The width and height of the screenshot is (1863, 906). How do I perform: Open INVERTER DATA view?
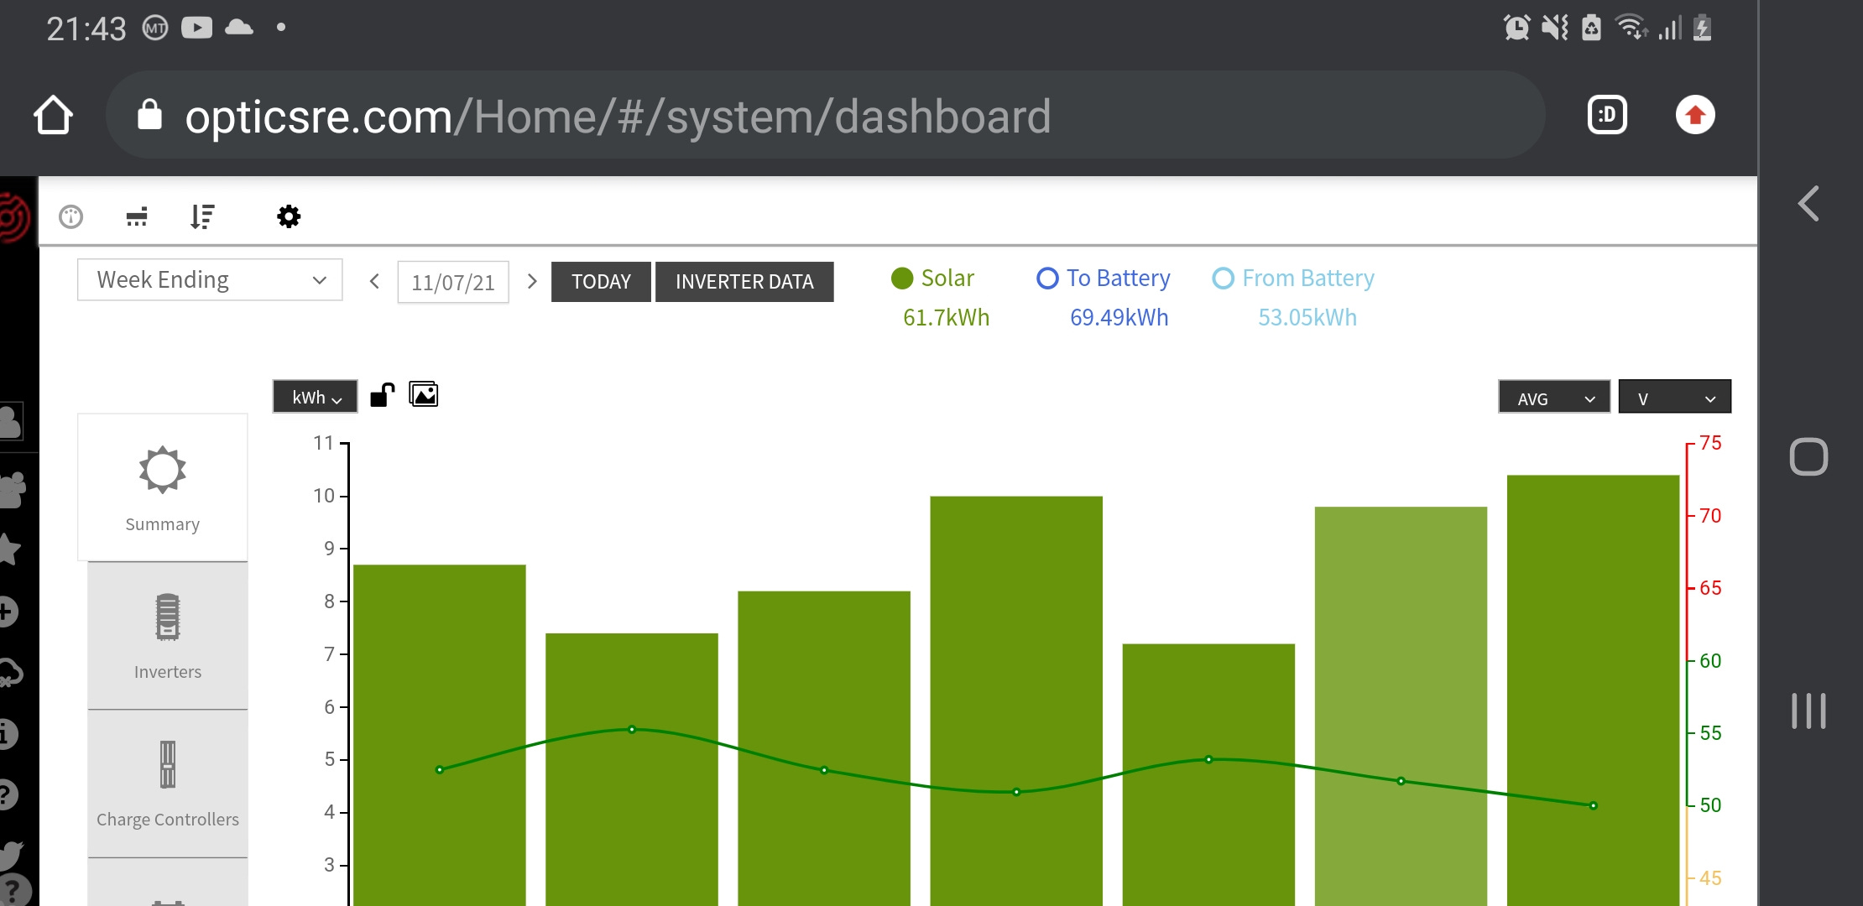click(x=744, y=282)
